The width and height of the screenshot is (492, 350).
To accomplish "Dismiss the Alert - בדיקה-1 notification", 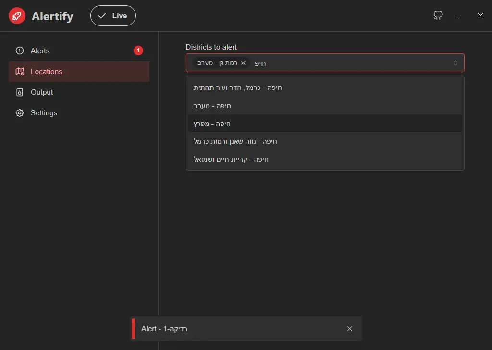I will 350,329.
